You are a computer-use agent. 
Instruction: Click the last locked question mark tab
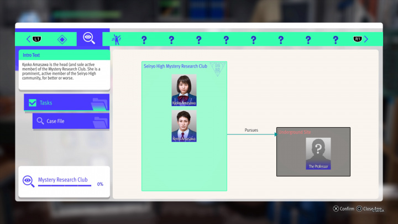[336, 39]
